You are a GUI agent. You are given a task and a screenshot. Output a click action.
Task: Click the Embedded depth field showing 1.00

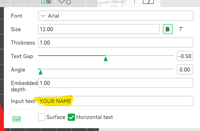point(116,83)
